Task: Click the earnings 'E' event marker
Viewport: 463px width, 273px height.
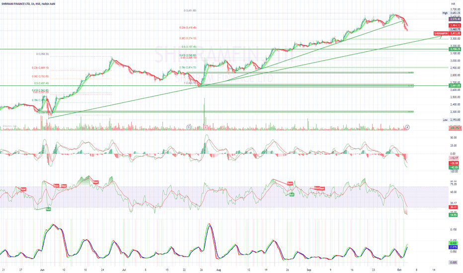Action: point(206,127)
